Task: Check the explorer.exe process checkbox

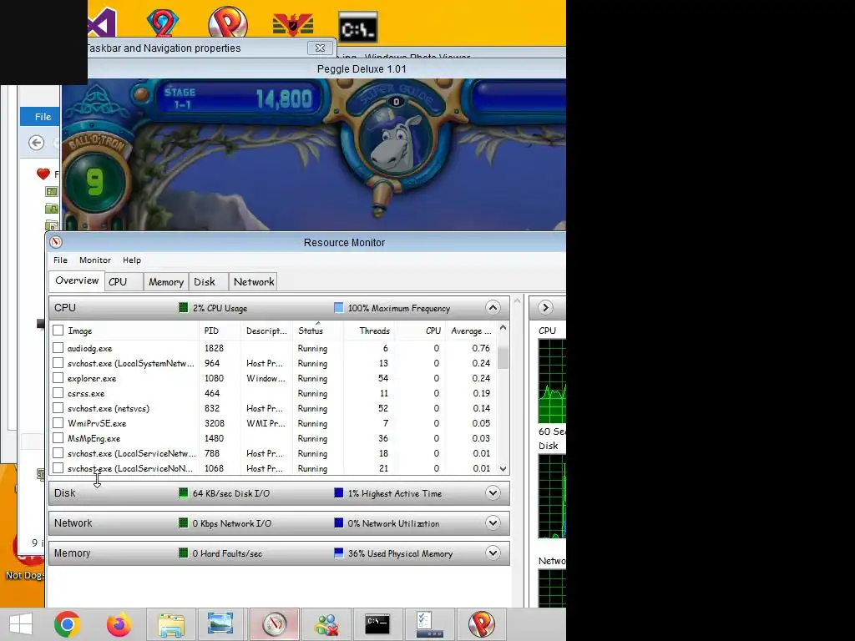Action: pyautogui.click(x=58, y=378)
